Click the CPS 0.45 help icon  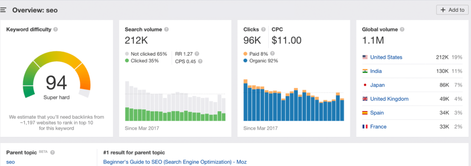(200, 61)
